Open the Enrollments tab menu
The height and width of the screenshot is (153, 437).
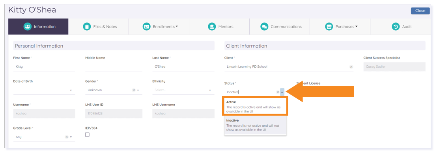point(159,27)
